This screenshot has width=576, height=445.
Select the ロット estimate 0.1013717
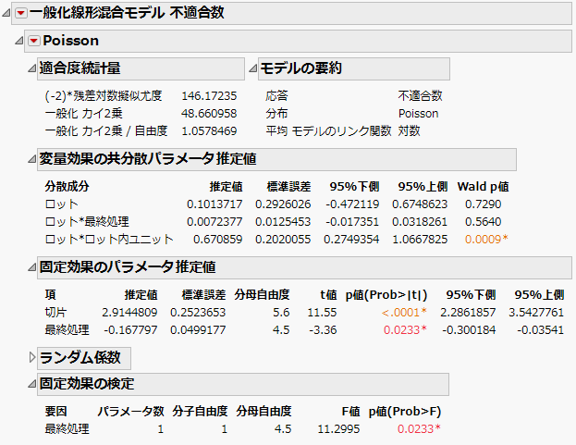point(214,204)
